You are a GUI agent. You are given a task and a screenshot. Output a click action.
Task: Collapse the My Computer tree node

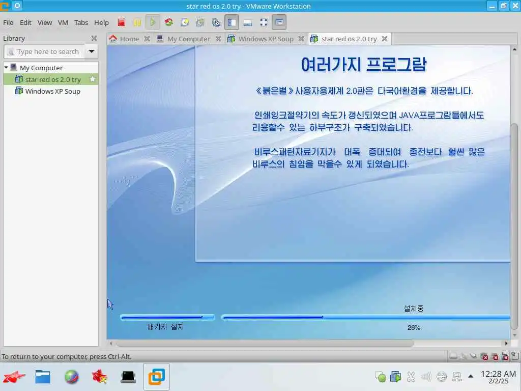point(6,68)
